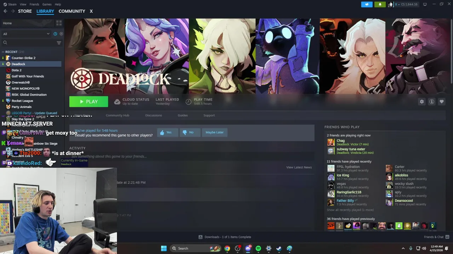Toggle the ready-to-play filter icon

61,34
